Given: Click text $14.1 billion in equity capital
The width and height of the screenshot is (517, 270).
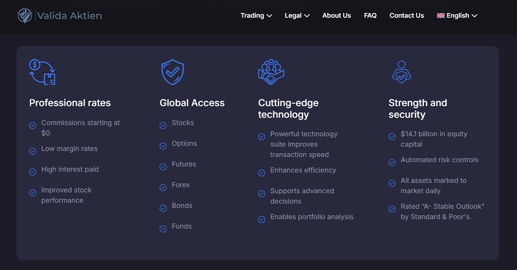Looking at the screenshot, I should click(434, 139).
